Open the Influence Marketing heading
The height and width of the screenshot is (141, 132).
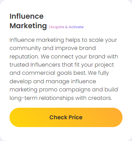click(x=28, y=21)
